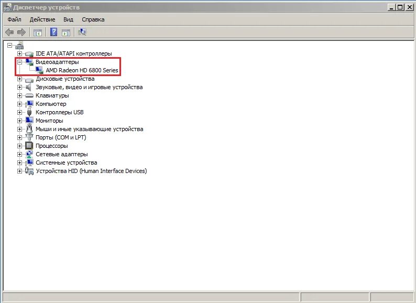Expand Дисковые устройства node
Screen dimensions: 416x303
[x=19, y=79]
